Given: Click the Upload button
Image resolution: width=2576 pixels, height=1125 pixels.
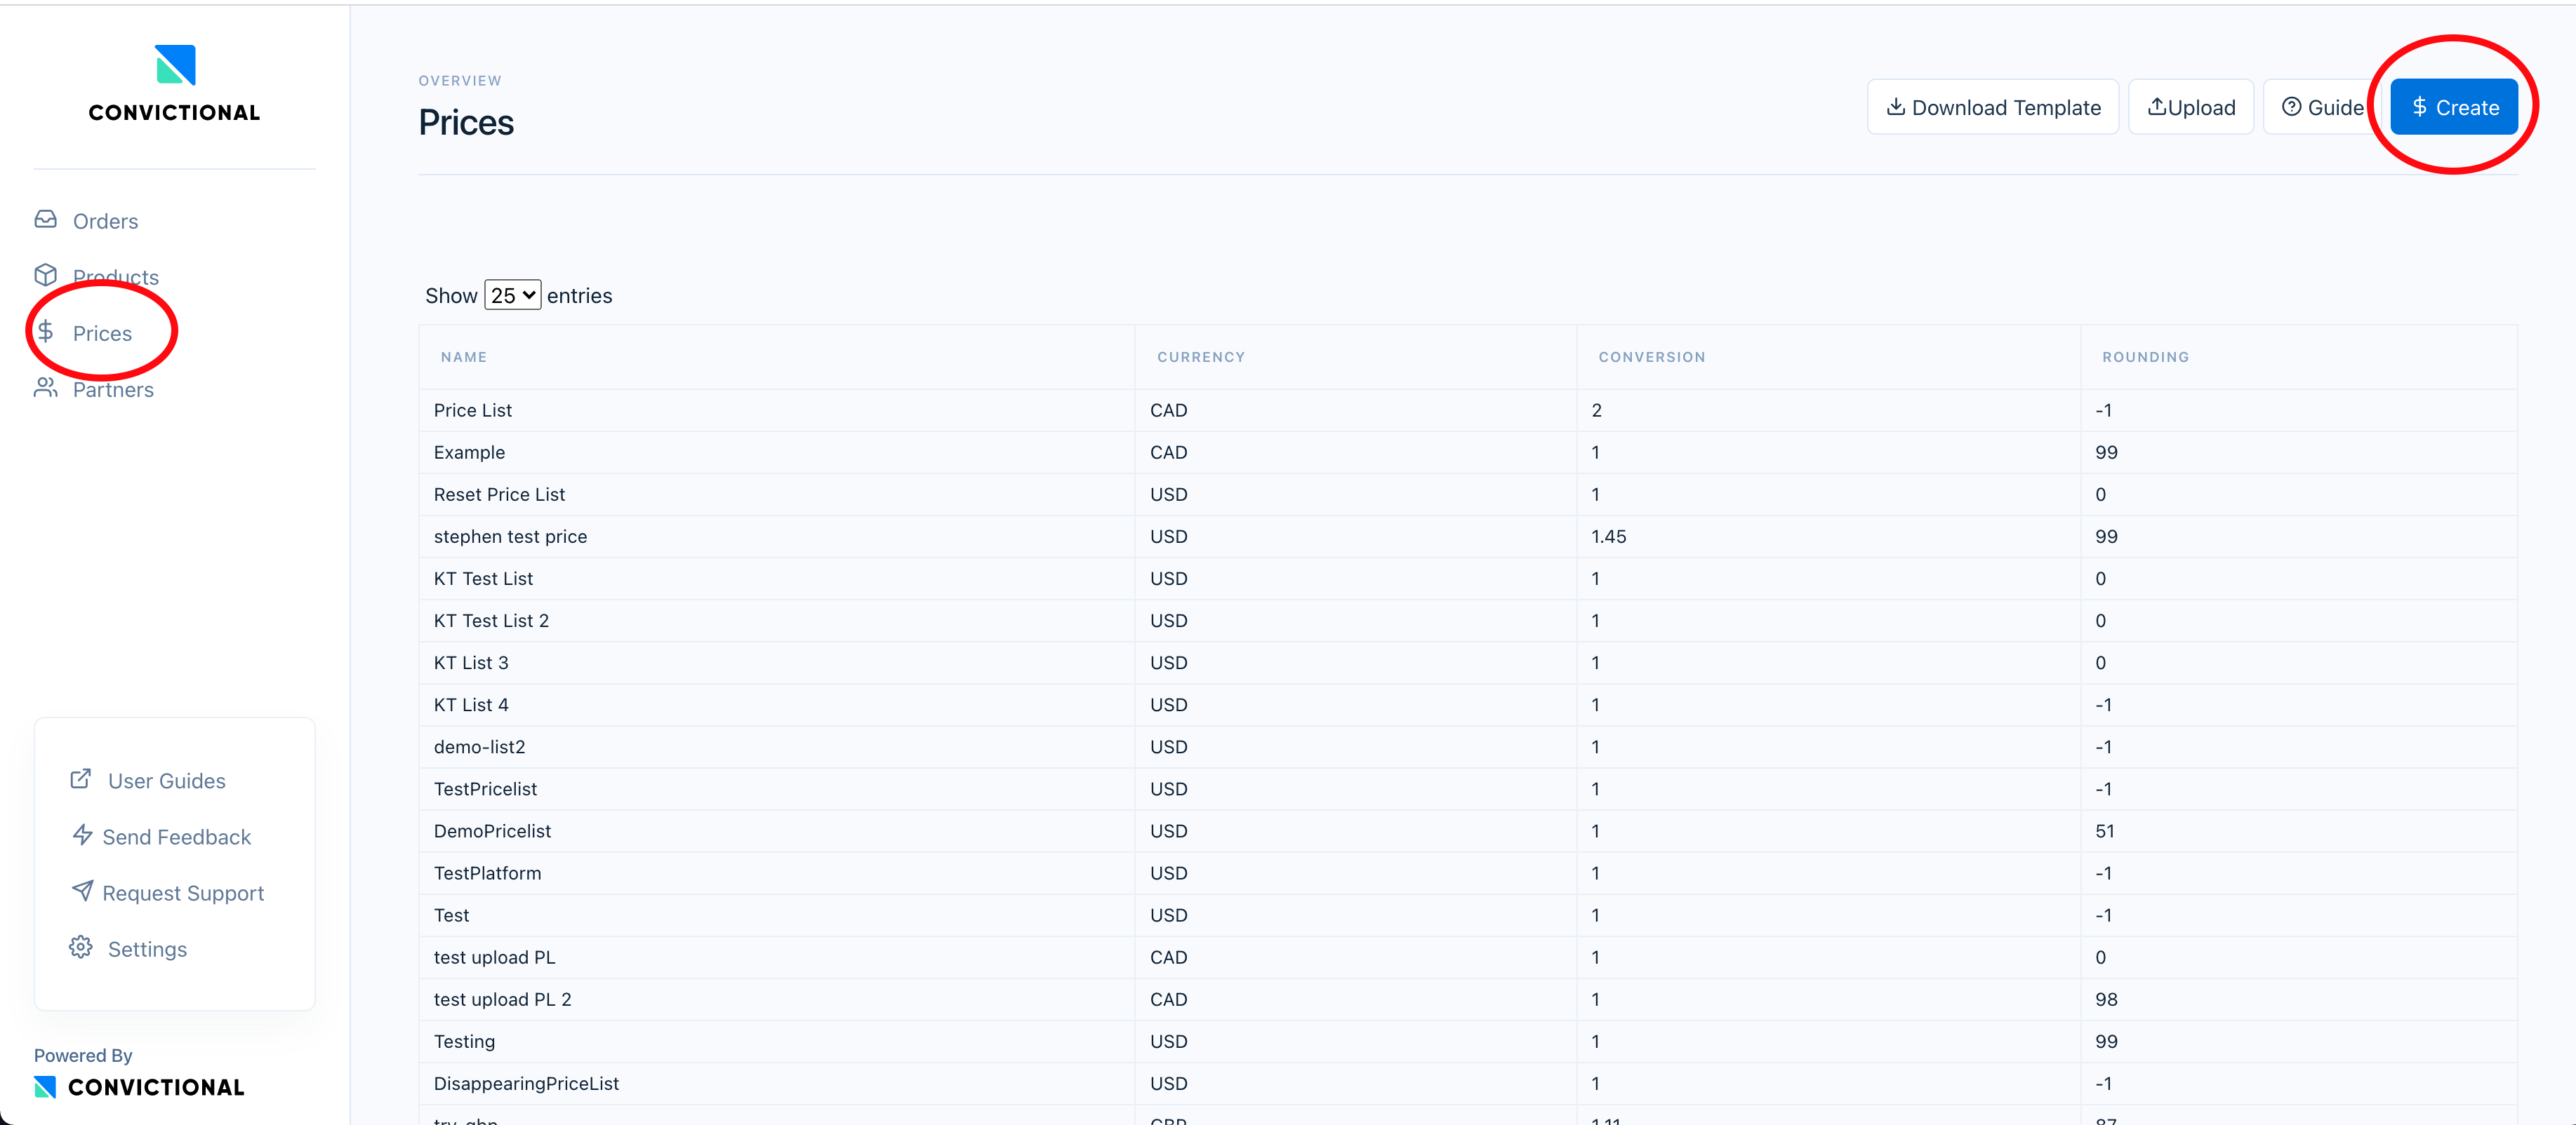Looking at the screenshot, I should 2190,107.
